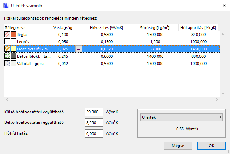Click Légrés heat capacity value 1008,000
Screen dimensions: 230x154
click(x=198, y=42)
